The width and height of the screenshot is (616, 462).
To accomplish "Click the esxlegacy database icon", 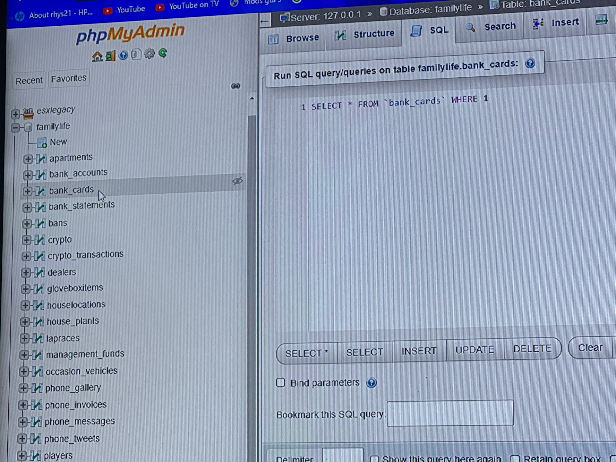I will pyautogui.click(x=28, y=113).
